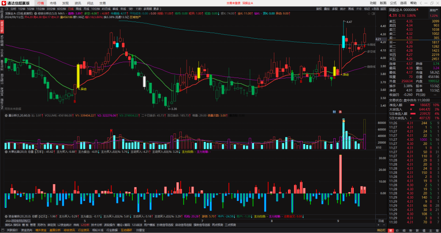Open the 公式 menu
The height and width of the screenshot is (233, 441).
coord(393,3)
